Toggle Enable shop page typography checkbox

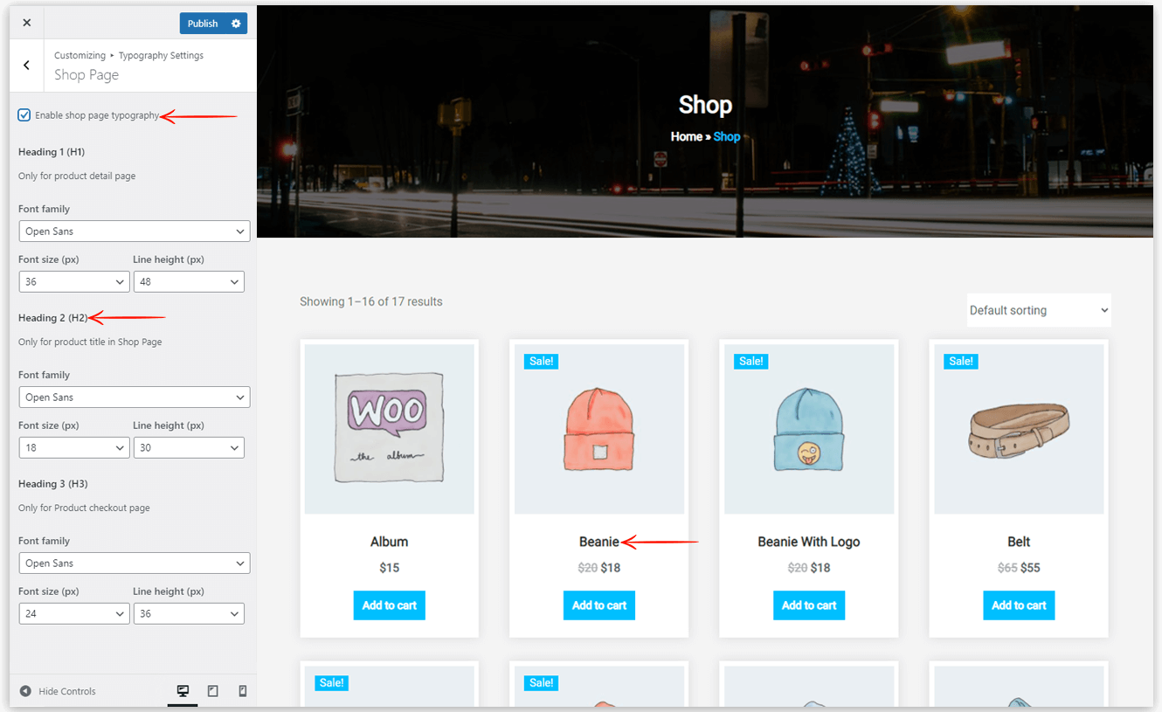(24, 115)
